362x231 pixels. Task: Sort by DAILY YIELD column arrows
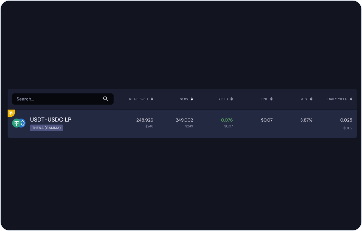pos(351,99)
